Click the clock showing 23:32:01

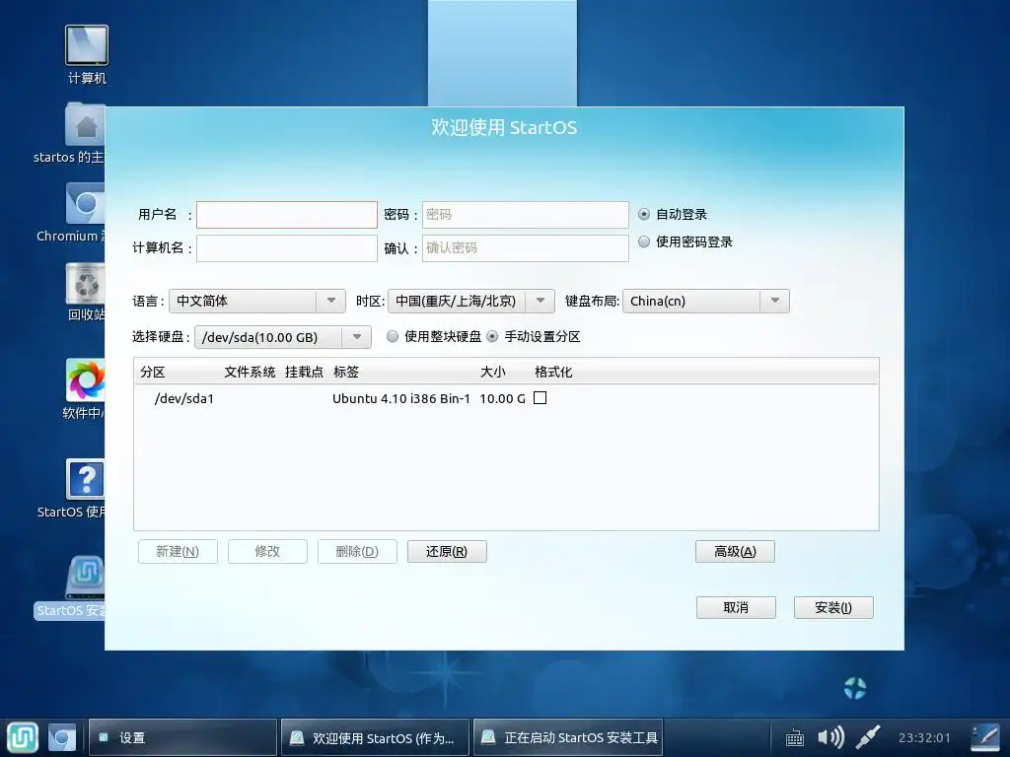(x=924, y=737)
